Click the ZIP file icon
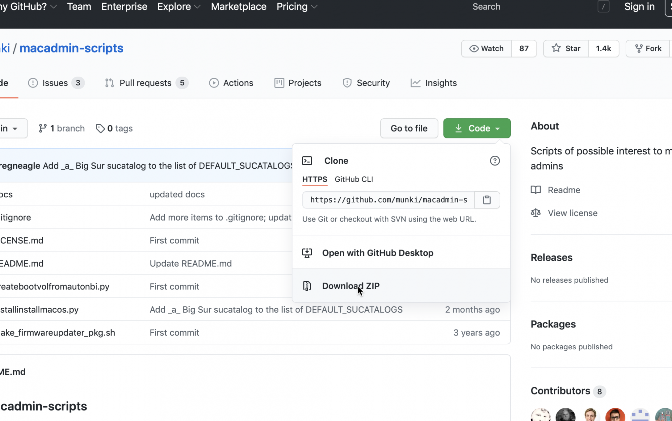The height and width of the screenshot is (421, 672). click(x=307, y=286)
